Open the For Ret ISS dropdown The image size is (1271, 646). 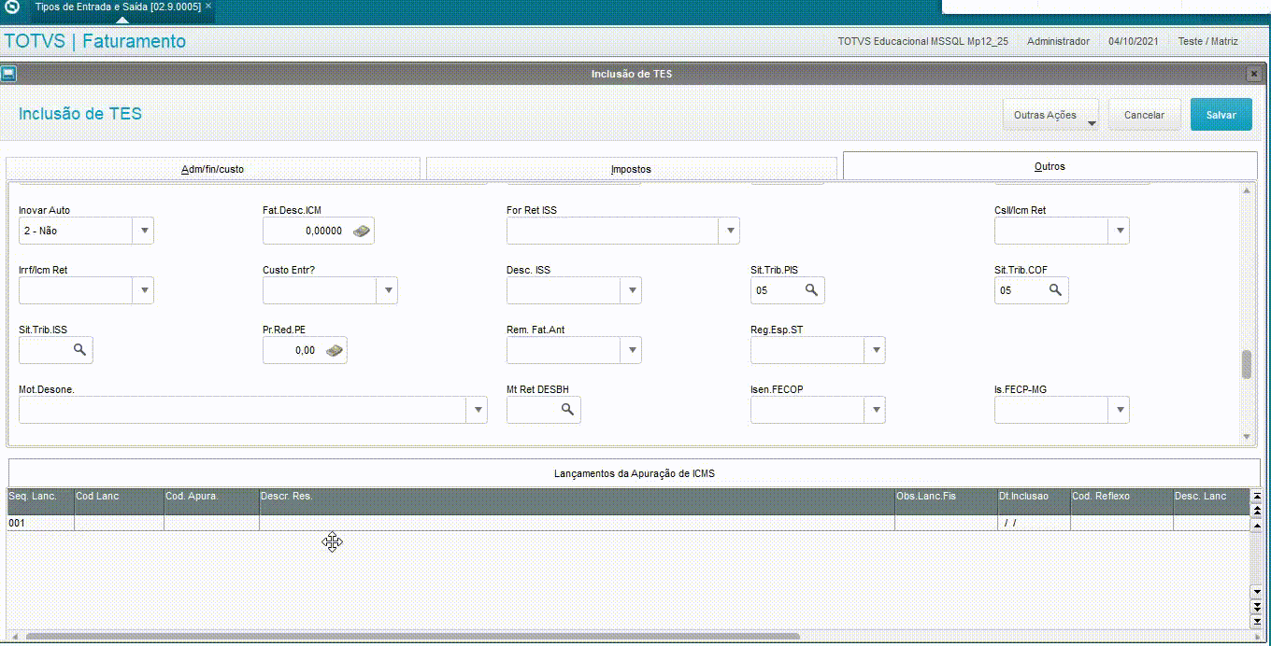(728, 231)
